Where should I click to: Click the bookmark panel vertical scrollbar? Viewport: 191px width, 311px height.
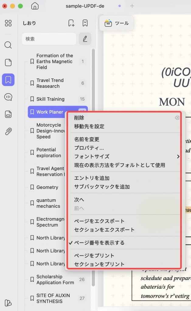click(93, 168)
